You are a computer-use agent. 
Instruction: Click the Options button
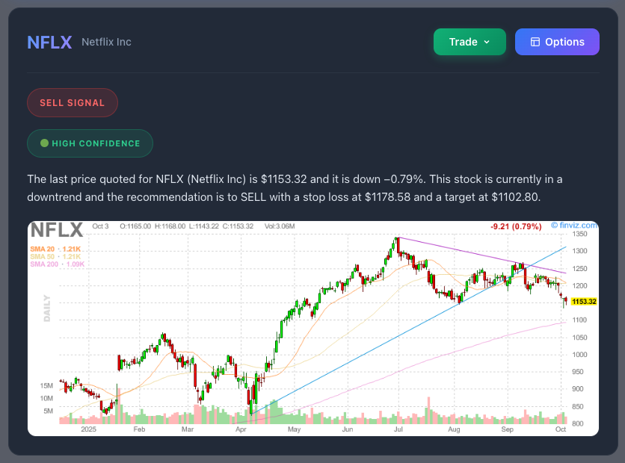pos(557,42)
